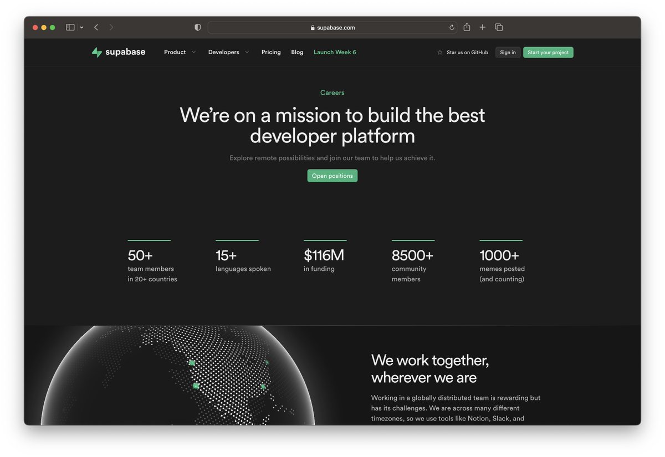
Task: Click Star us on GitHub
Action: coord(467,53)
